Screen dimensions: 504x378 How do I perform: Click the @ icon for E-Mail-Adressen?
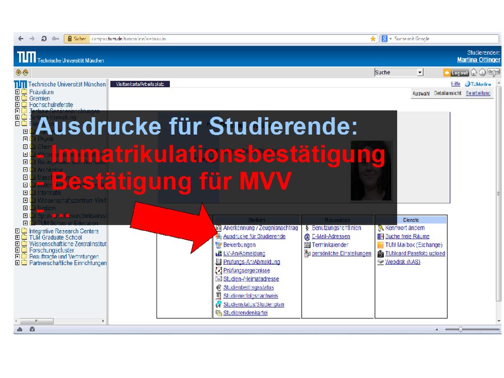coord(307,237)
